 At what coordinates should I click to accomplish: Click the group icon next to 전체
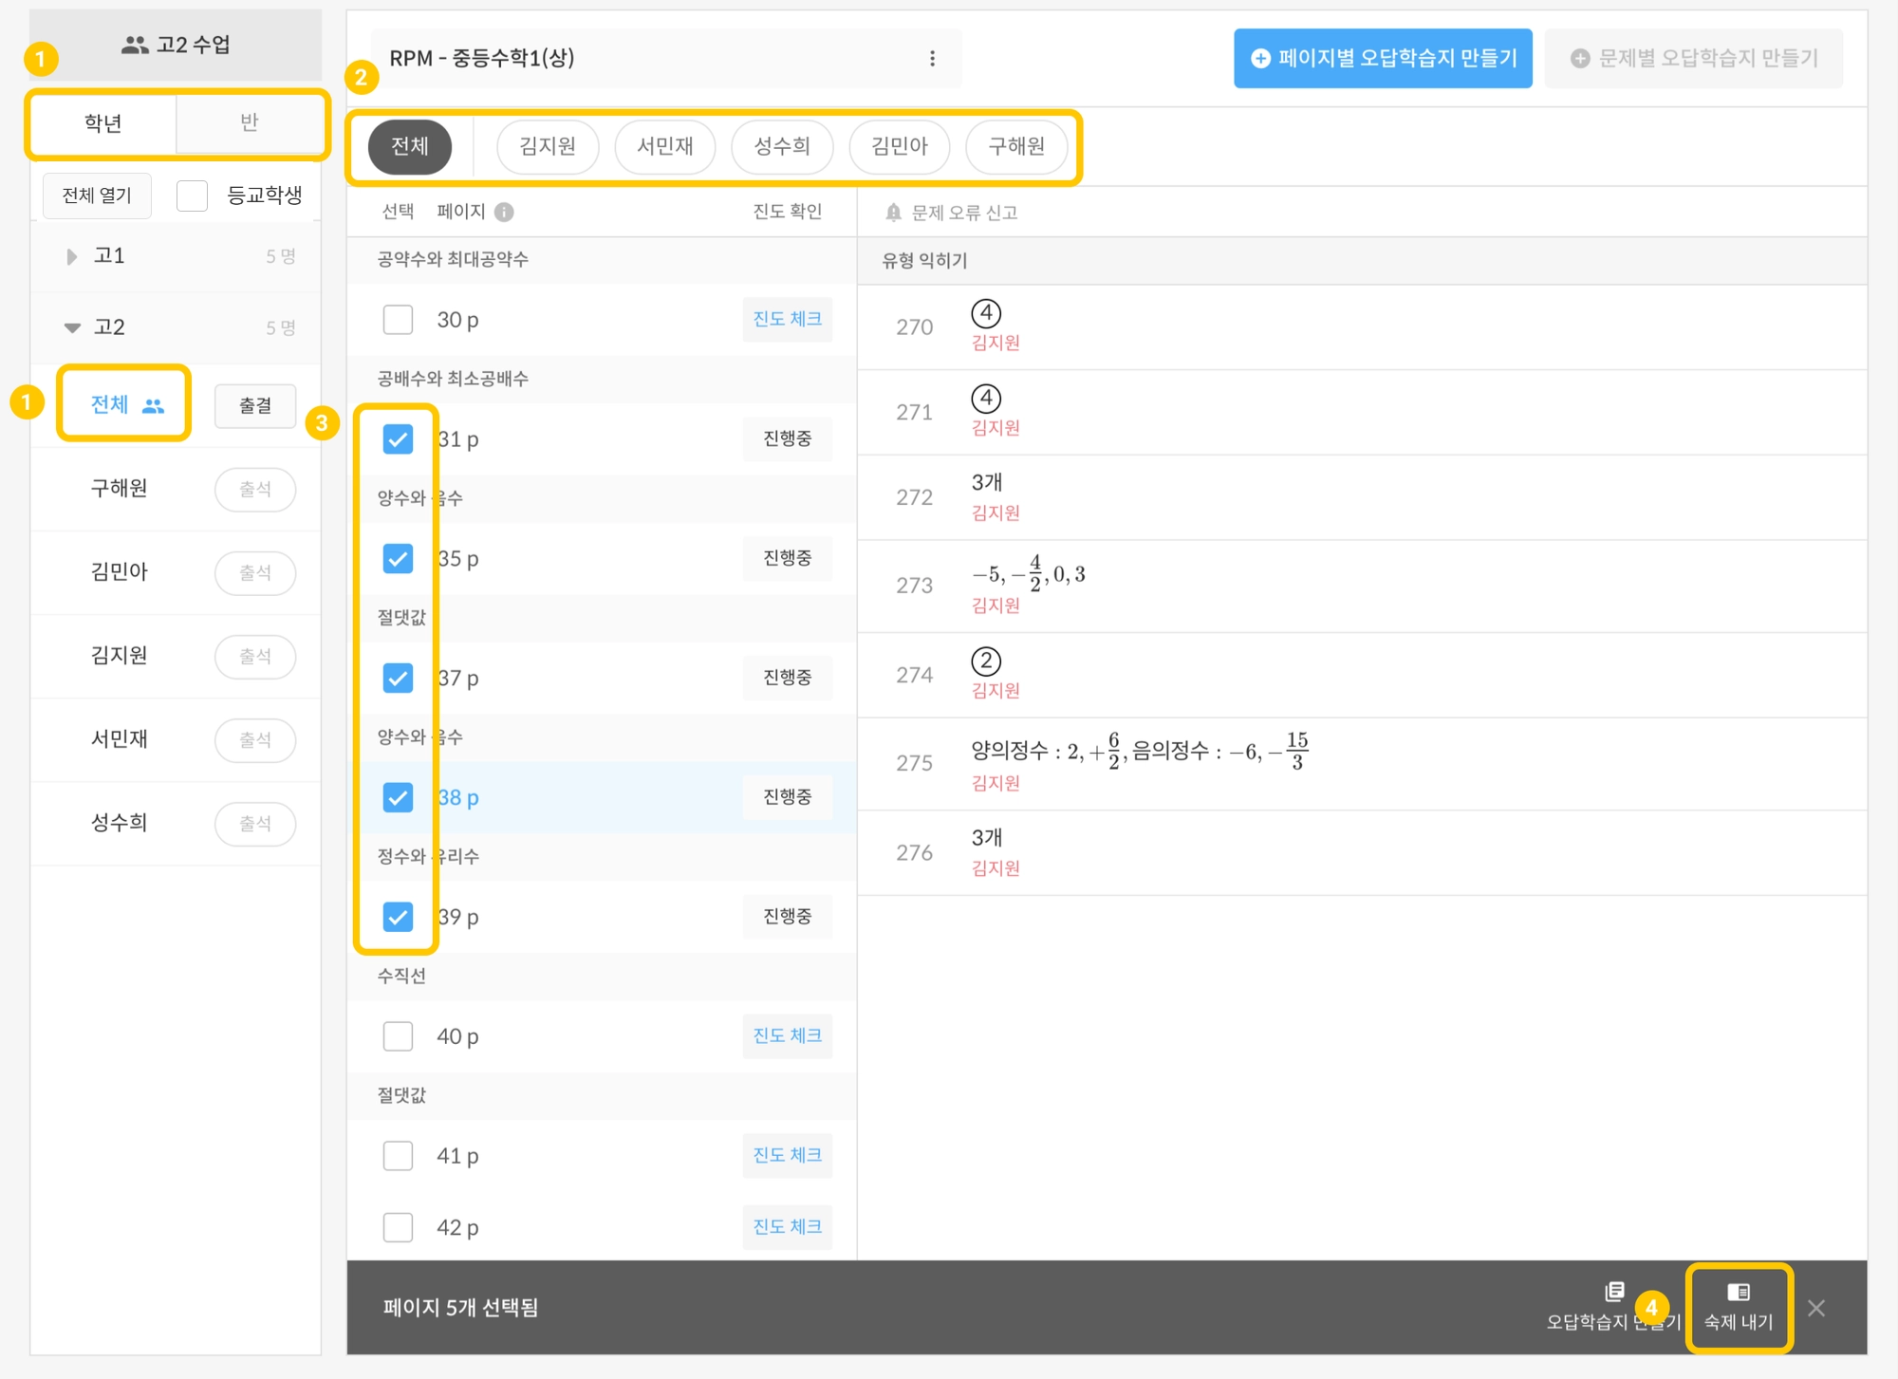(153, 405)
